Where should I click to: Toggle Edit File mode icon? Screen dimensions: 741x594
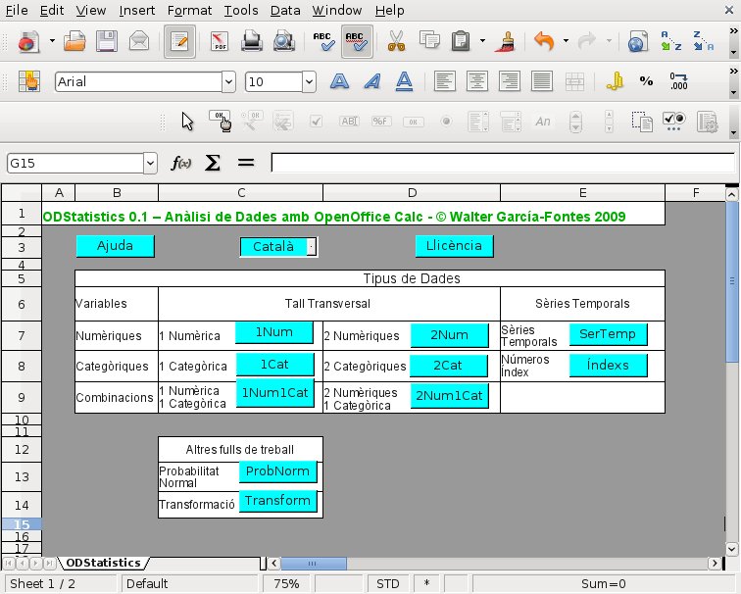[179, 41]
